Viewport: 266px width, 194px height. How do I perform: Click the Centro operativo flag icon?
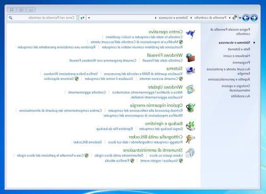[x=190, y=34]
